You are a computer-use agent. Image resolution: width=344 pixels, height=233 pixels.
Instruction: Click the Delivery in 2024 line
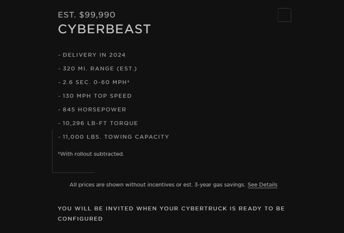(x=92, y=55)
